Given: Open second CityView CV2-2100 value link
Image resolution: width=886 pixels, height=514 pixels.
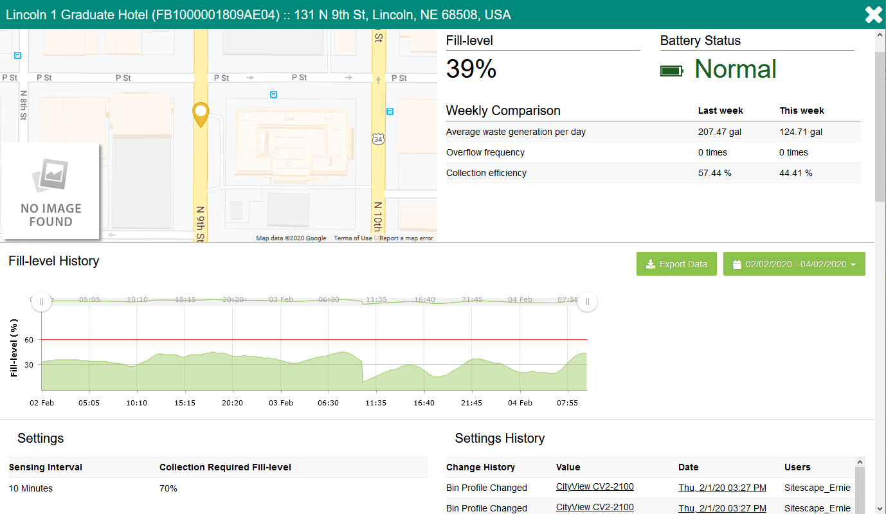Looking at the screenshot, I should click(595, 507).
